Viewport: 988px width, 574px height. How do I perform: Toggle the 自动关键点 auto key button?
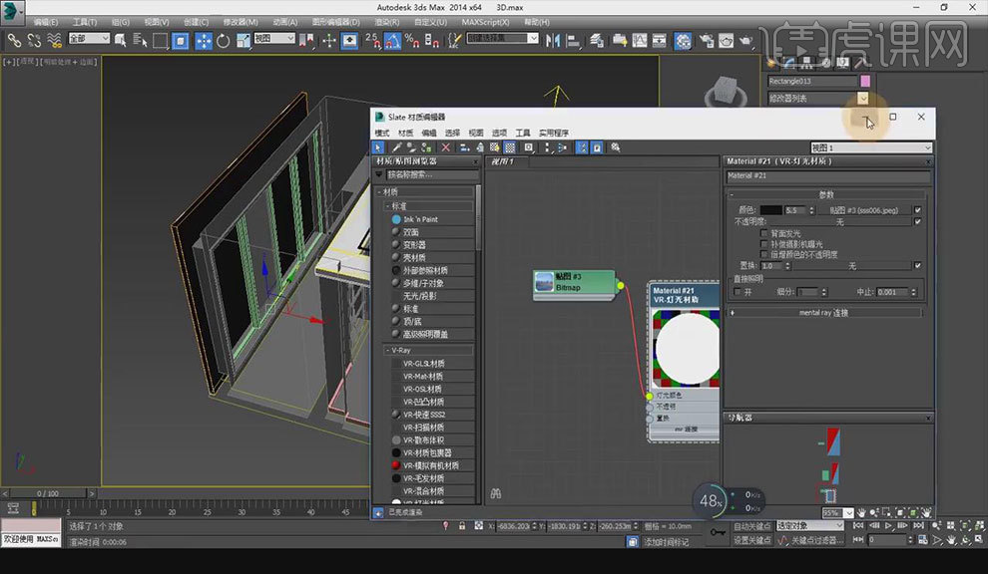click(x=752, y=526)
